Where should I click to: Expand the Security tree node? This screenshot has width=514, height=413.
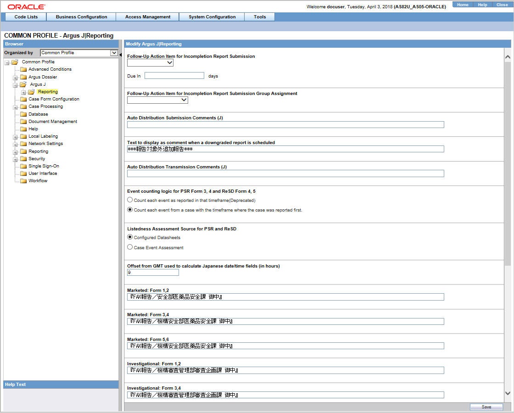(15, 160)
